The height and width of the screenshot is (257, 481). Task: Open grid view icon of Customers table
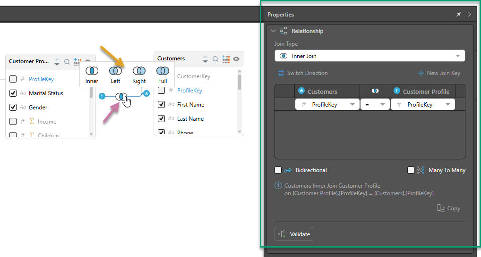226,59
